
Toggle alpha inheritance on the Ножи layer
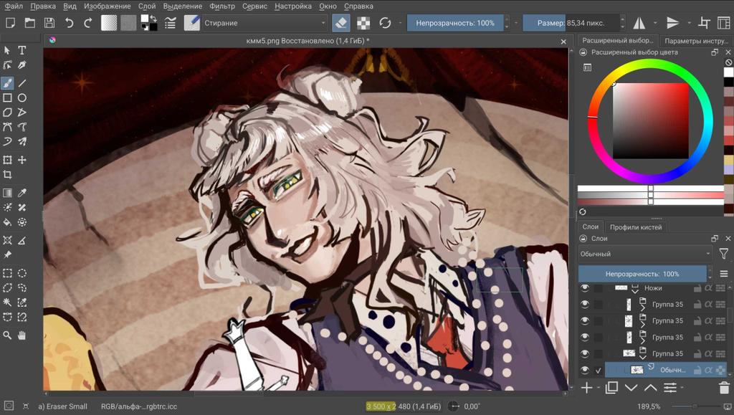pos(709,287)
